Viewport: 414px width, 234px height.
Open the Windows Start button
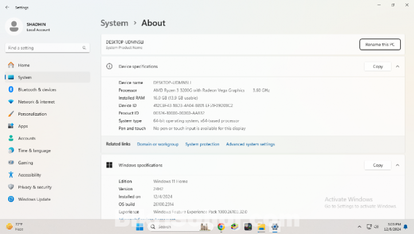[x=140, y=227]
